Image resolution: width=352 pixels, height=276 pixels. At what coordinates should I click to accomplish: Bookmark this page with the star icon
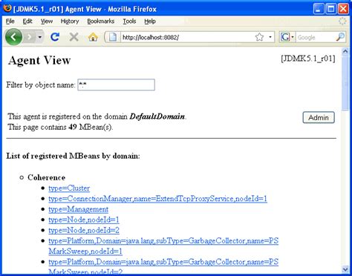click(x=259, y=37)
